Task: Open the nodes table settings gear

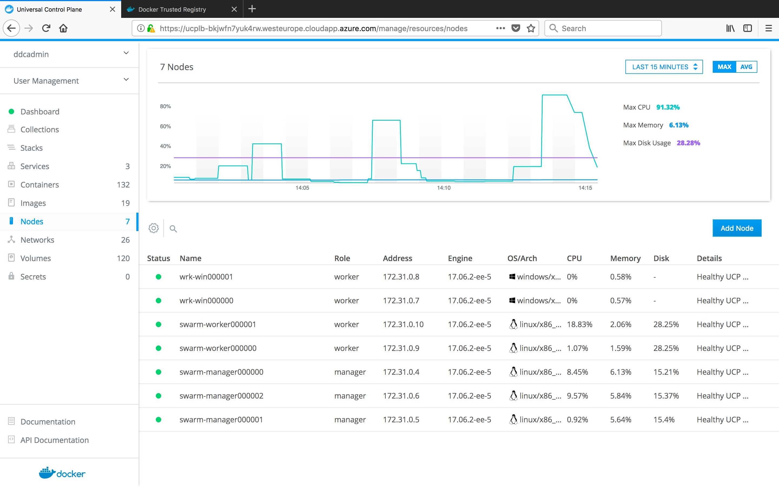Action: [x=154, y=228]
